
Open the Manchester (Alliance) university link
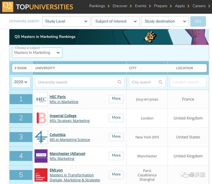(x=67, y=154)
